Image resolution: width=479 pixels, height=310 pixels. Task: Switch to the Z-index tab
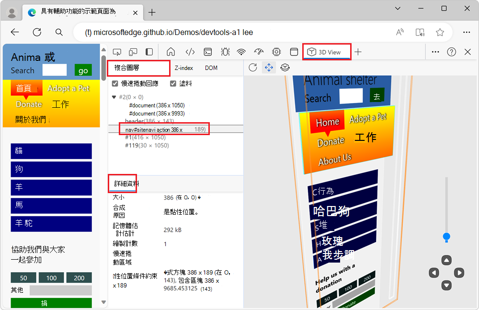tap(184, 68)
